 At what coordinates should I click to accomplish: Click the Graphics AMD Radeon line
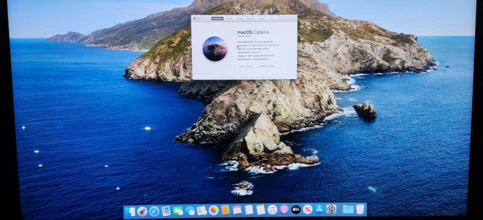pyautogui.click(x=255, y=55)
